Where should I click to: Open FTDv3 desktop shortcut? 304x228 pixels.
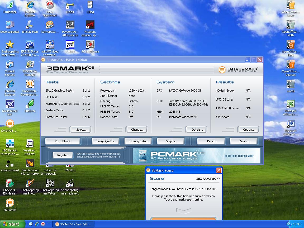click(70, 46)
